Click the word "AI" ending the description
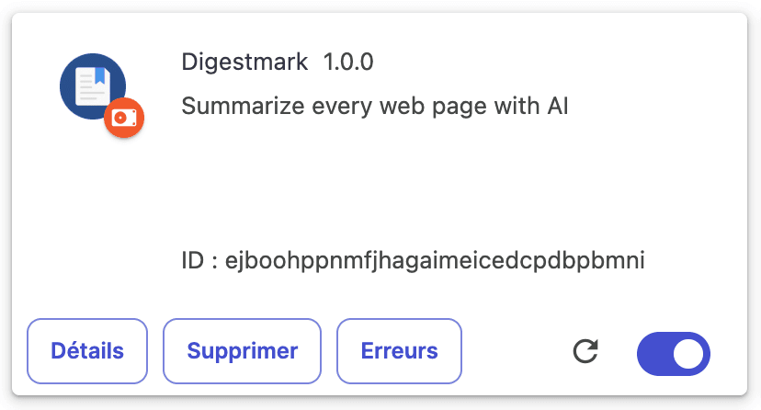Viewport: 761px width, 410px height. pos(558,106)
